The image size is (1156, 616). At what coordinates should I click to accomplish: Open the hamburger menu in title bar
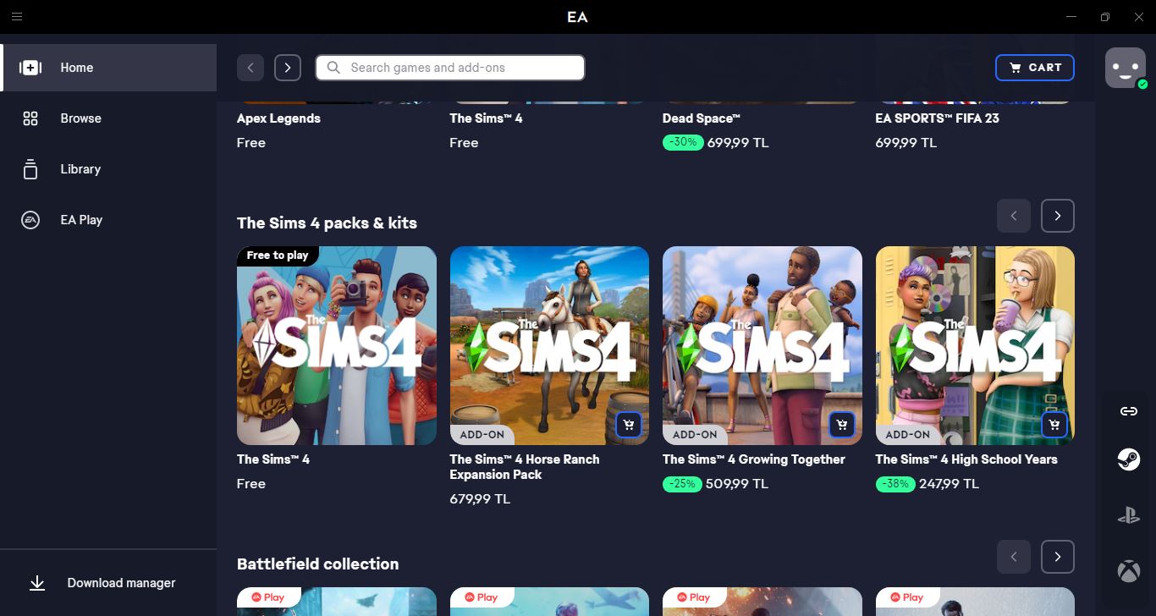pyautogui.click(x=17, y=16)
